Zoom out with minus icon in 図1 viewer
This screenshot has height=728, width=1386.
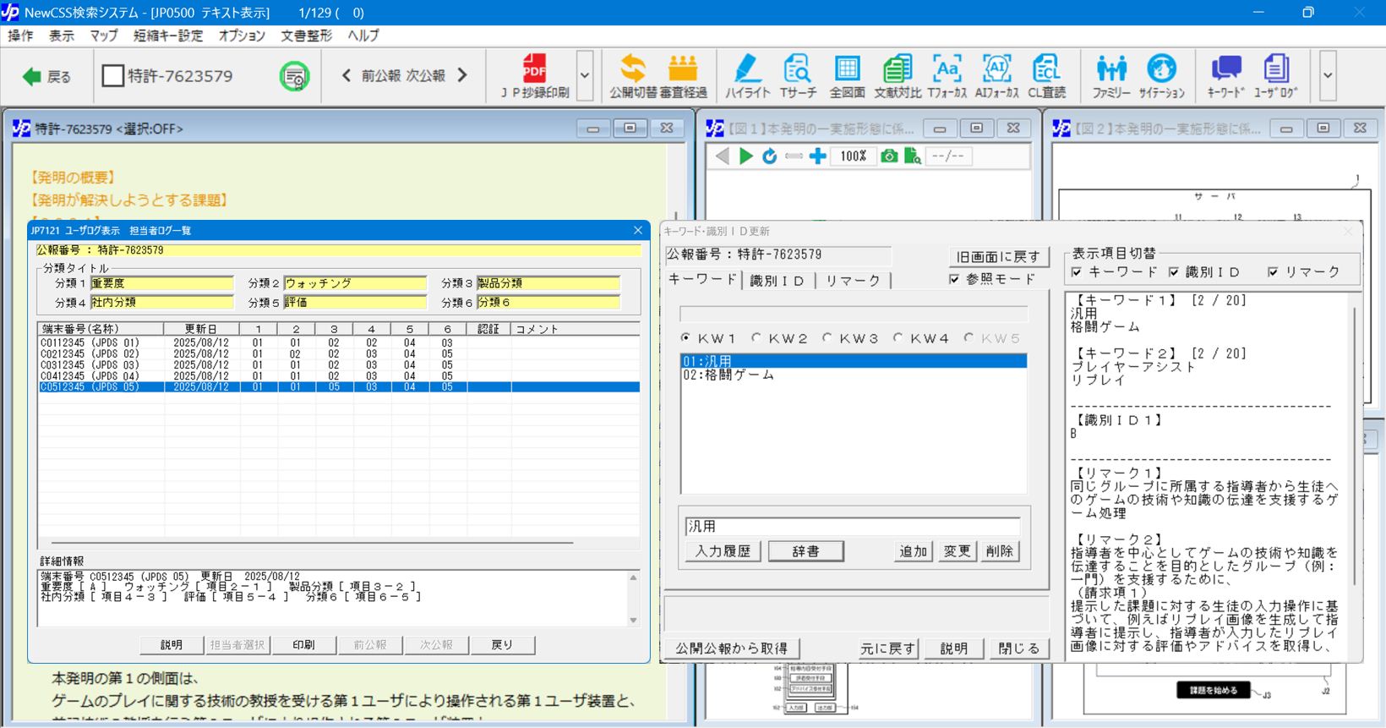click(794, 156)
